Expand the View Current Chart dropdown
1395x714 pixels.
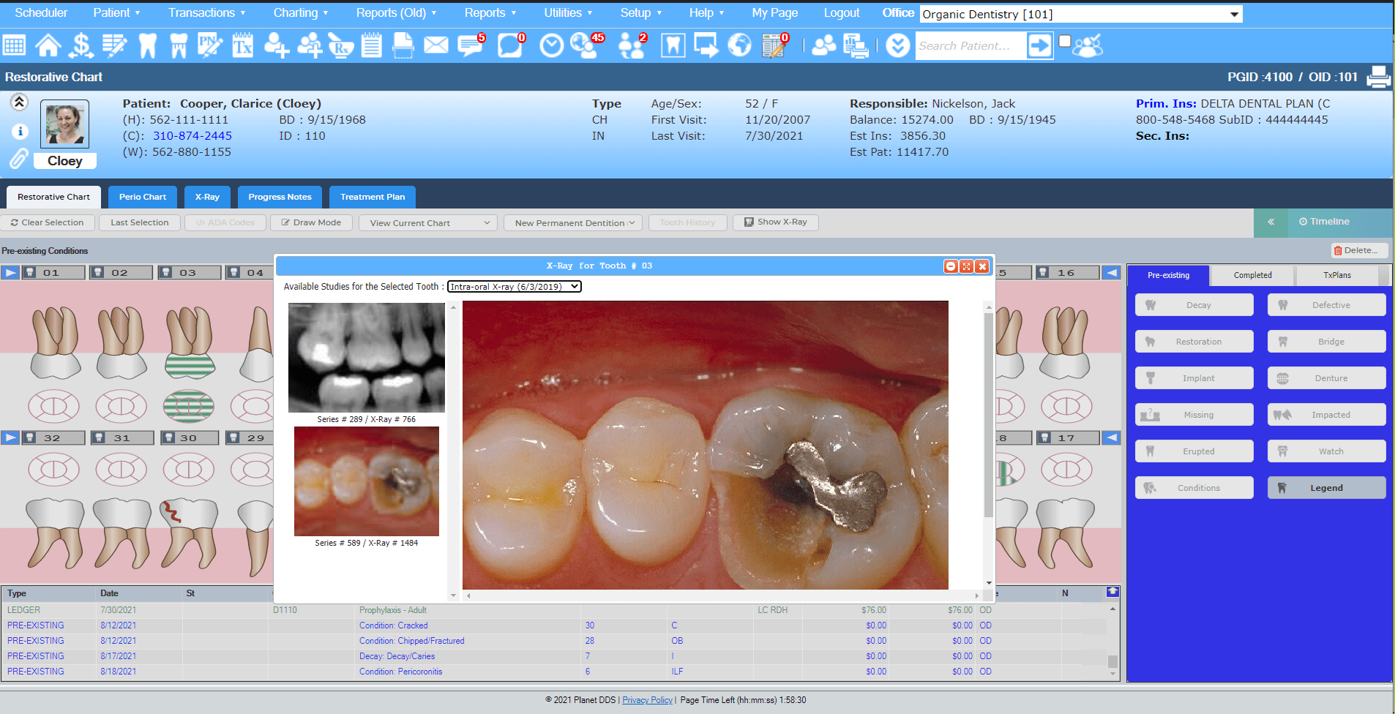click(427, 222)
